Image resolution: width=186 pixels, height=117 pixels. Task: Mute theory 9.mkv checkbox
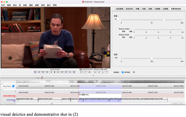point(121,31)
